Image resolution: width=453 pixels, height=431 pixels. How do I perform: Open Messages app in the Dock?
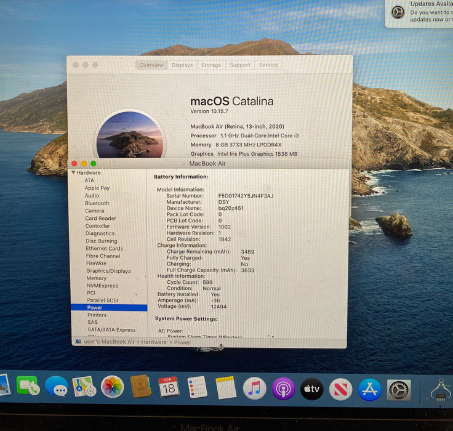(57, 386)
